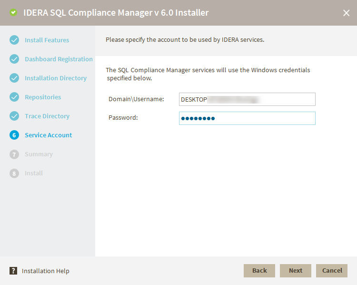
Task: Click the step 6 Service Account badge
Action: [x=14, y=135]
